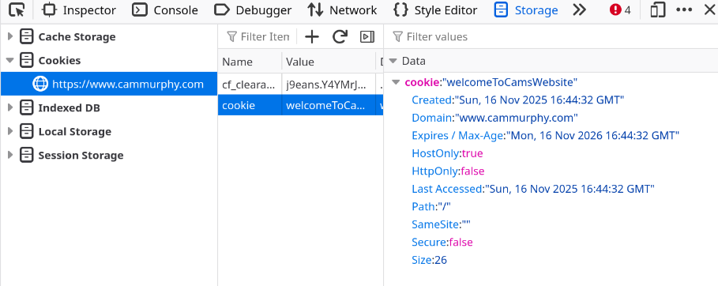Click the j9eans.Y4YMrJ value cell
718x286 pixels.
tap(329, 85)
